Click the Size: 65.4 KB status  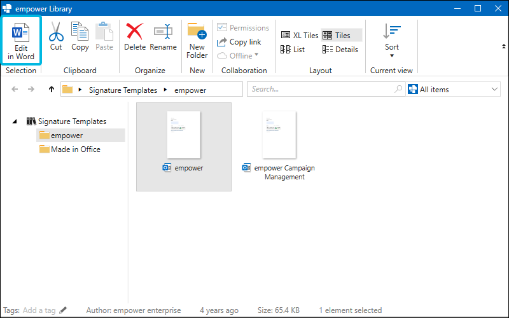click(x=278, y=310)
